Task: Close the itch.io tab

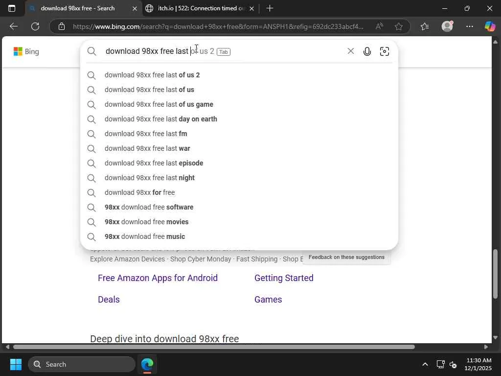Action: tap(252, 9)
